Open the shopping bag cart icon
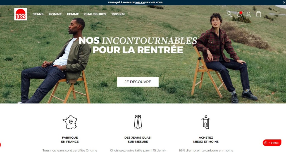Image resolution: width=286 pixels, height=152 pixels. coord(258,14)
